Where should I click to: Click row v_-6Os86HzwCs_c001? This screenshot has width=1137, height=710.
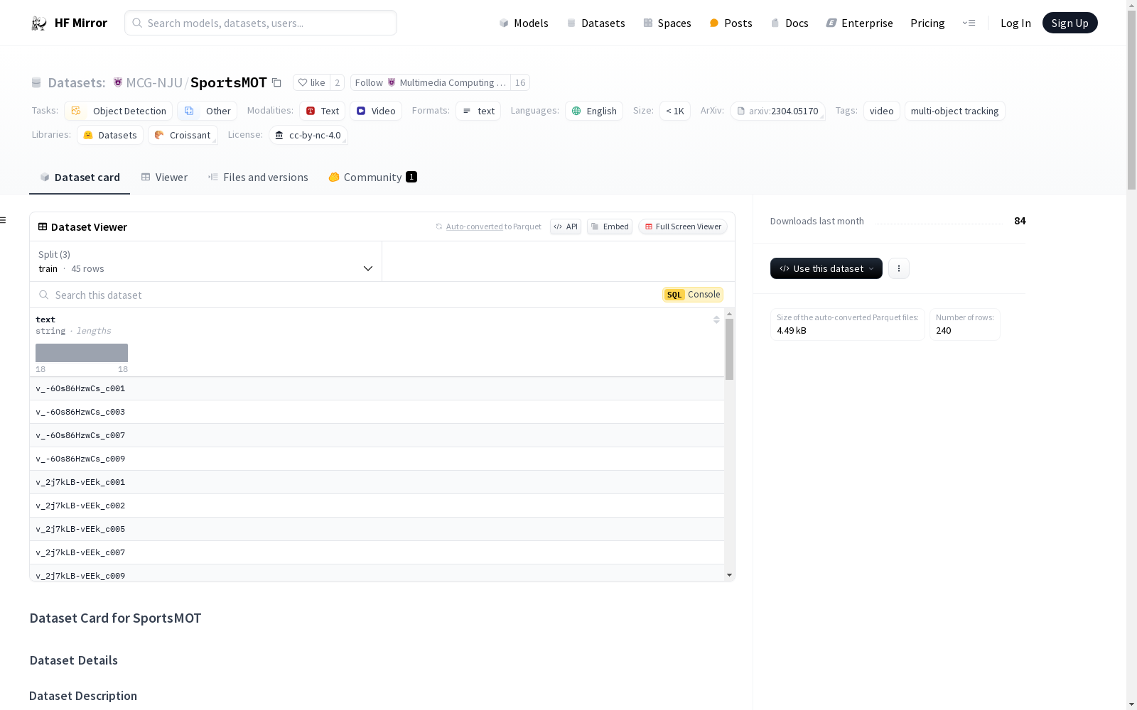point(377,389)
